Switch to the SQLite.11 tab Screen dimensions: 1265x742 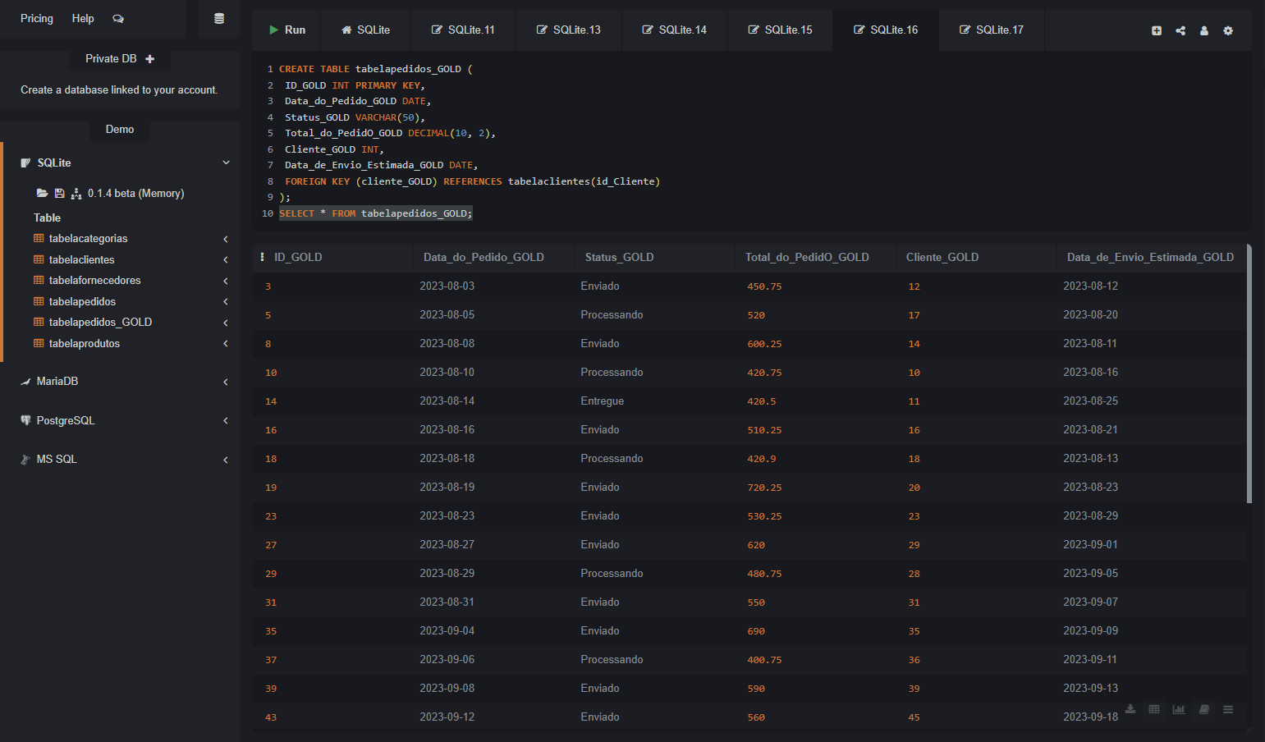pos(463,30)
